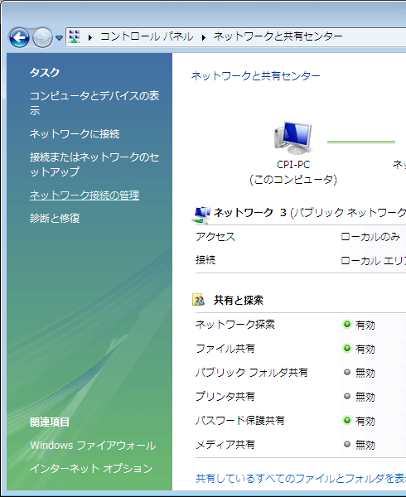
Task: Click the ネットワーク探索 row label
Action: [x=235, y=325]
